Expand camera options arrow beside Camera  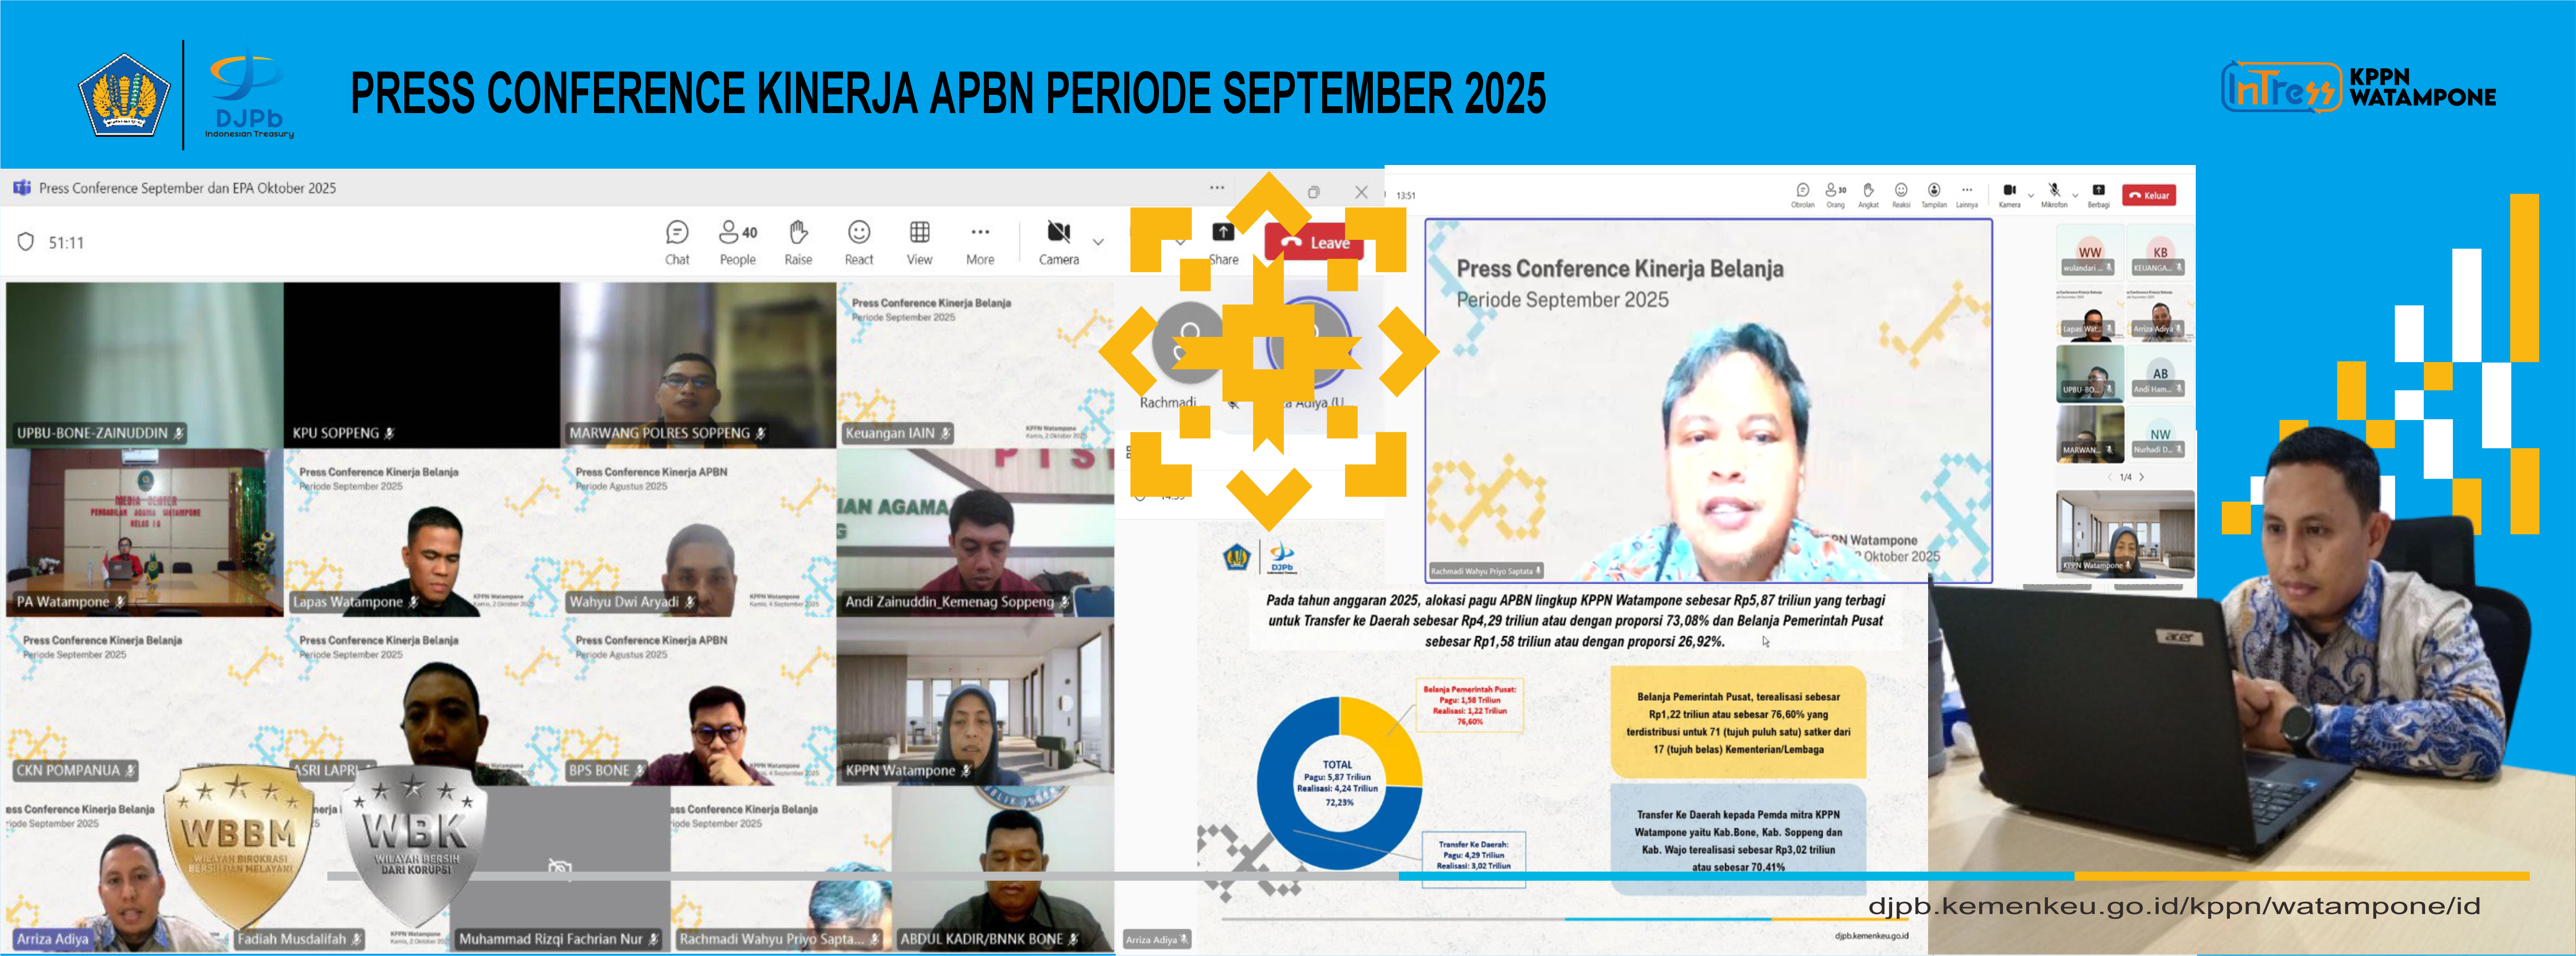pos(1098,242)
